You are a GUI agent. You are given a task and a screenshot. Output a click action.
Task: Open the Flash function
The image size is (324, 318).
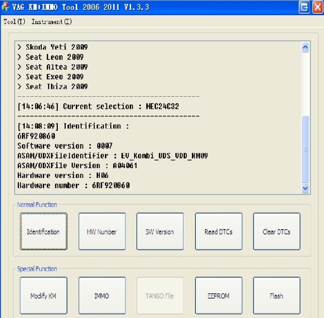click(x=277, y=296)
